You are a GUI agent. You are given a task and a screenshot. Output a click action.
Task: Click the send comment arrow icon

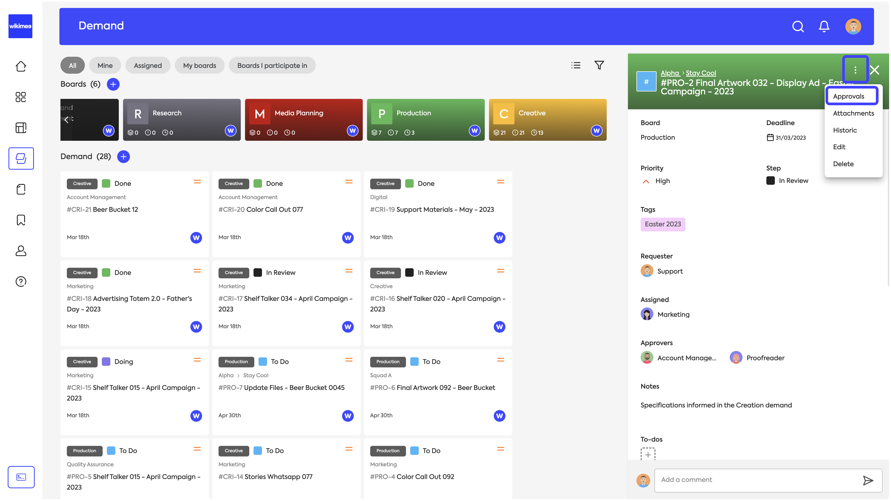tap(868, 480)
